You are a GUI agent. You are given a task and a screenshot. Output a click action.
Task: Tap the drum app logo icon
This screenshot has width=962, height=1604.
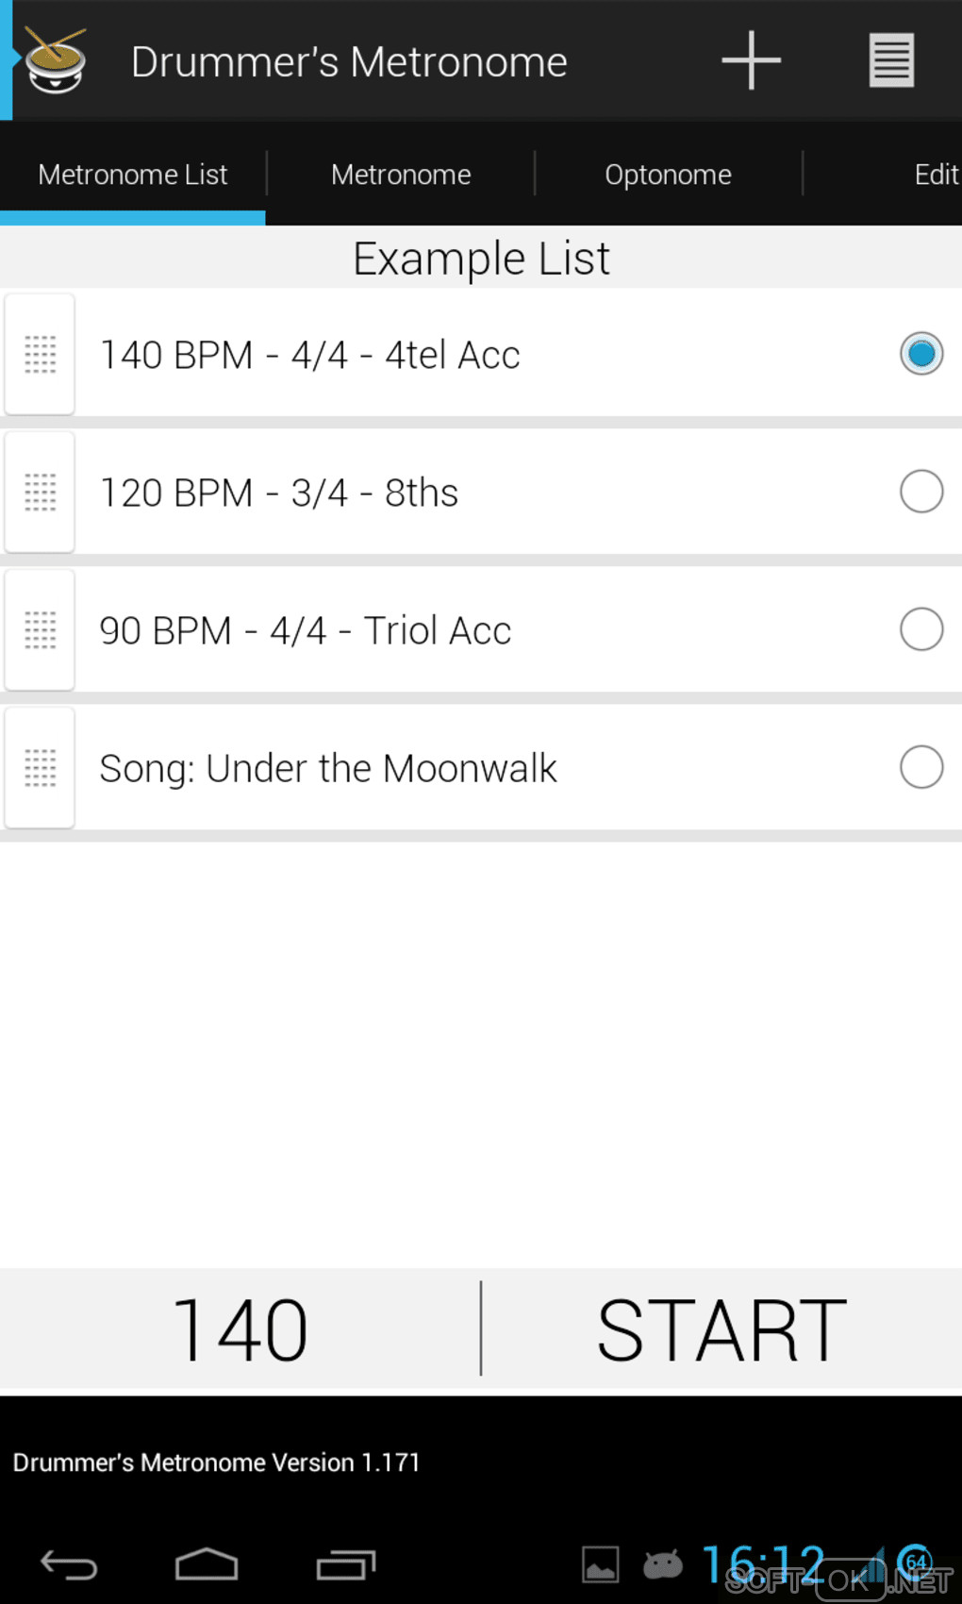point(56,60)
